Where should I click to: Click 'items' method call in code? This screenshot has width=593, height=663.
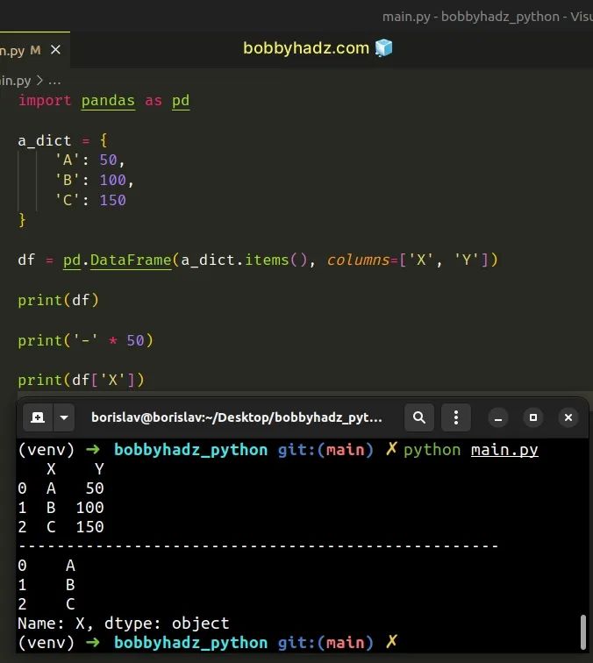click(x=267, y=260)
